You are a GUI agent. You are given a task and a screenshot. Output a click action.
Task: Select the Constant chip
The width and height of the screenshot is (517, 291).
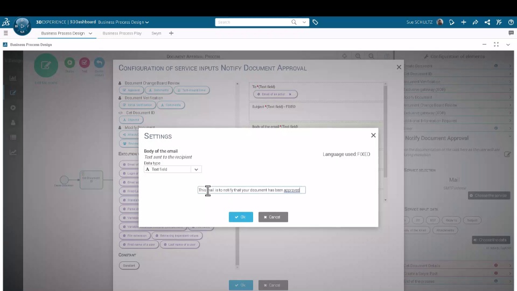coord(129,266)
